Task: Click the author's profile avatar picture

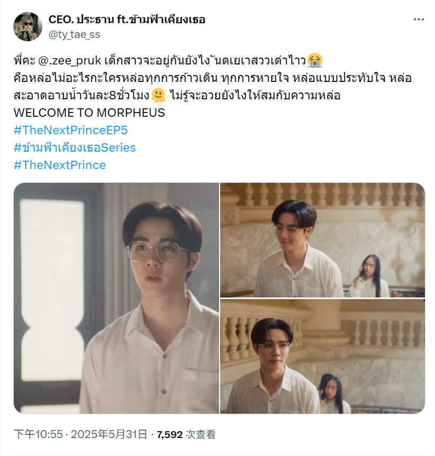Action: (x=28, y=26)
